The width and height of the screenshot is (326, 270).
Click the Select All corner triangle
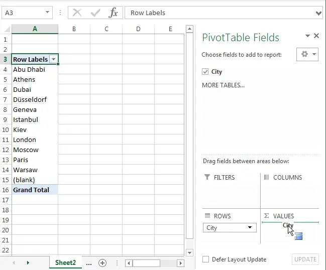7,29
